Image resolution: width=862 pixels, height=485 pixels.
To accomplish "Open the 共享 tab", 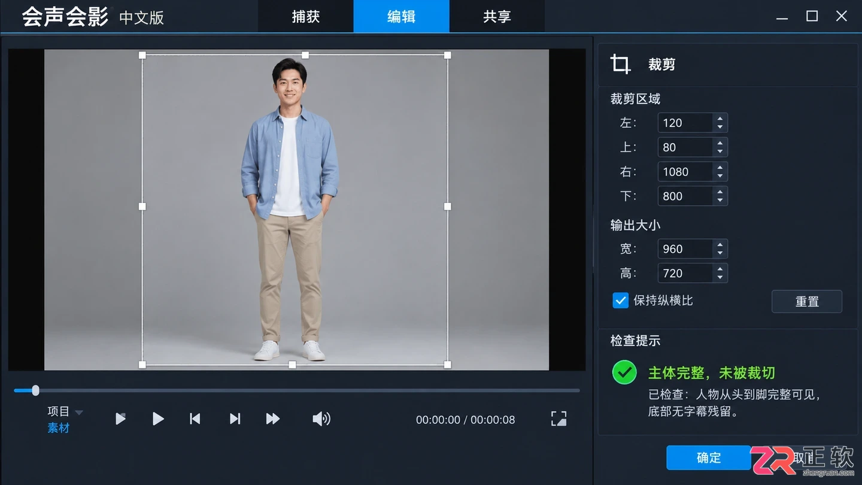I will click(497, 16).
